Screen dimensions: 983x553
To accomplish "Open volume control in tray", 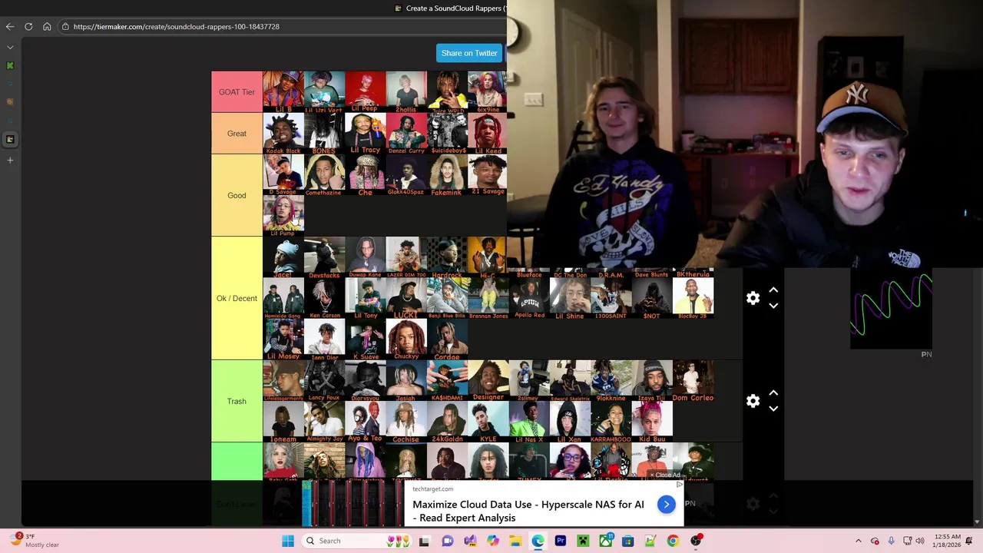I will (922, 541).
